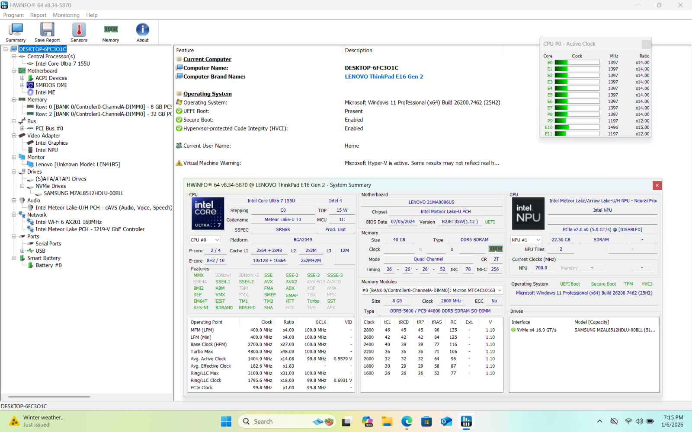Collapse the DESKTOP-6FC3O1C root node
This screenshot has width=692, height=432.
(x=6, y=49)
